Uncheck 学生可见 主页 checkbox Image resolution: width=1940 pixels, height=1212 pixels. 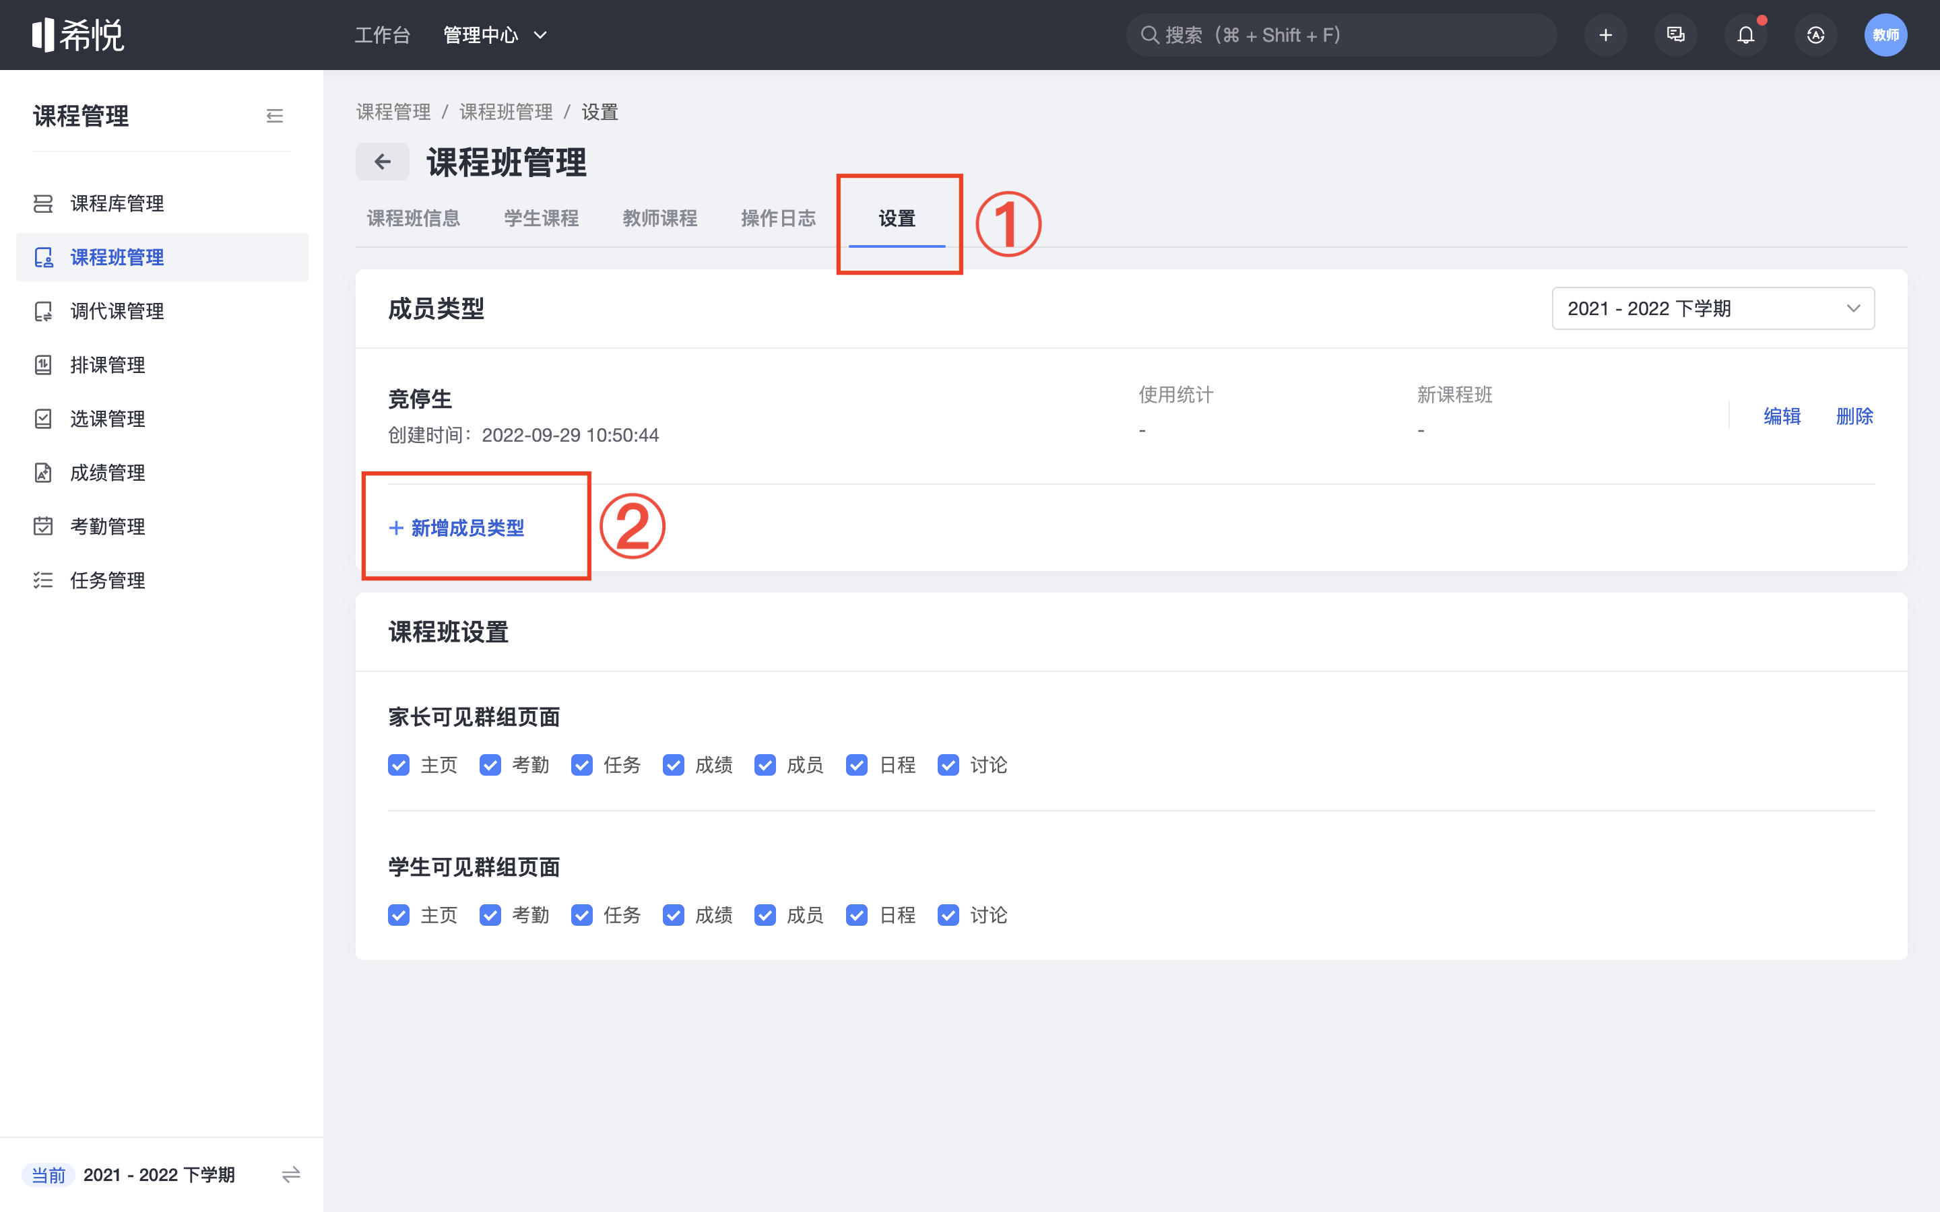click(x=398, y=916)
